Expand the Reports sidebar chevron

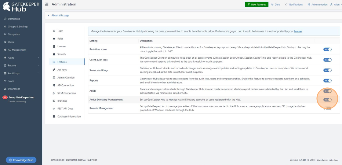38,65
